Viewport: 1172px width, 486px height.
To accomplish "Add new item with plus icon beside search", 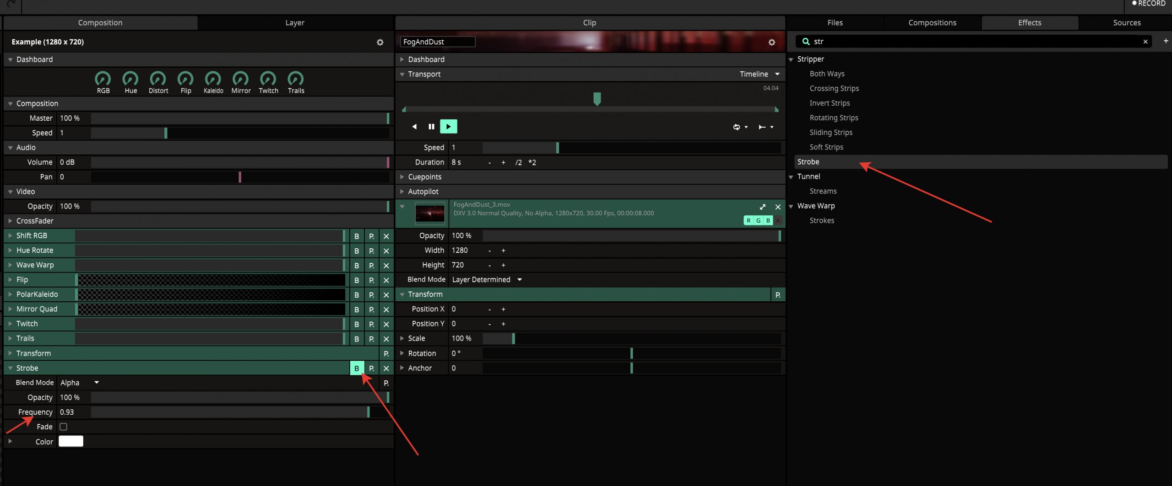I will pyautogui.click(x=1166, y=41).
